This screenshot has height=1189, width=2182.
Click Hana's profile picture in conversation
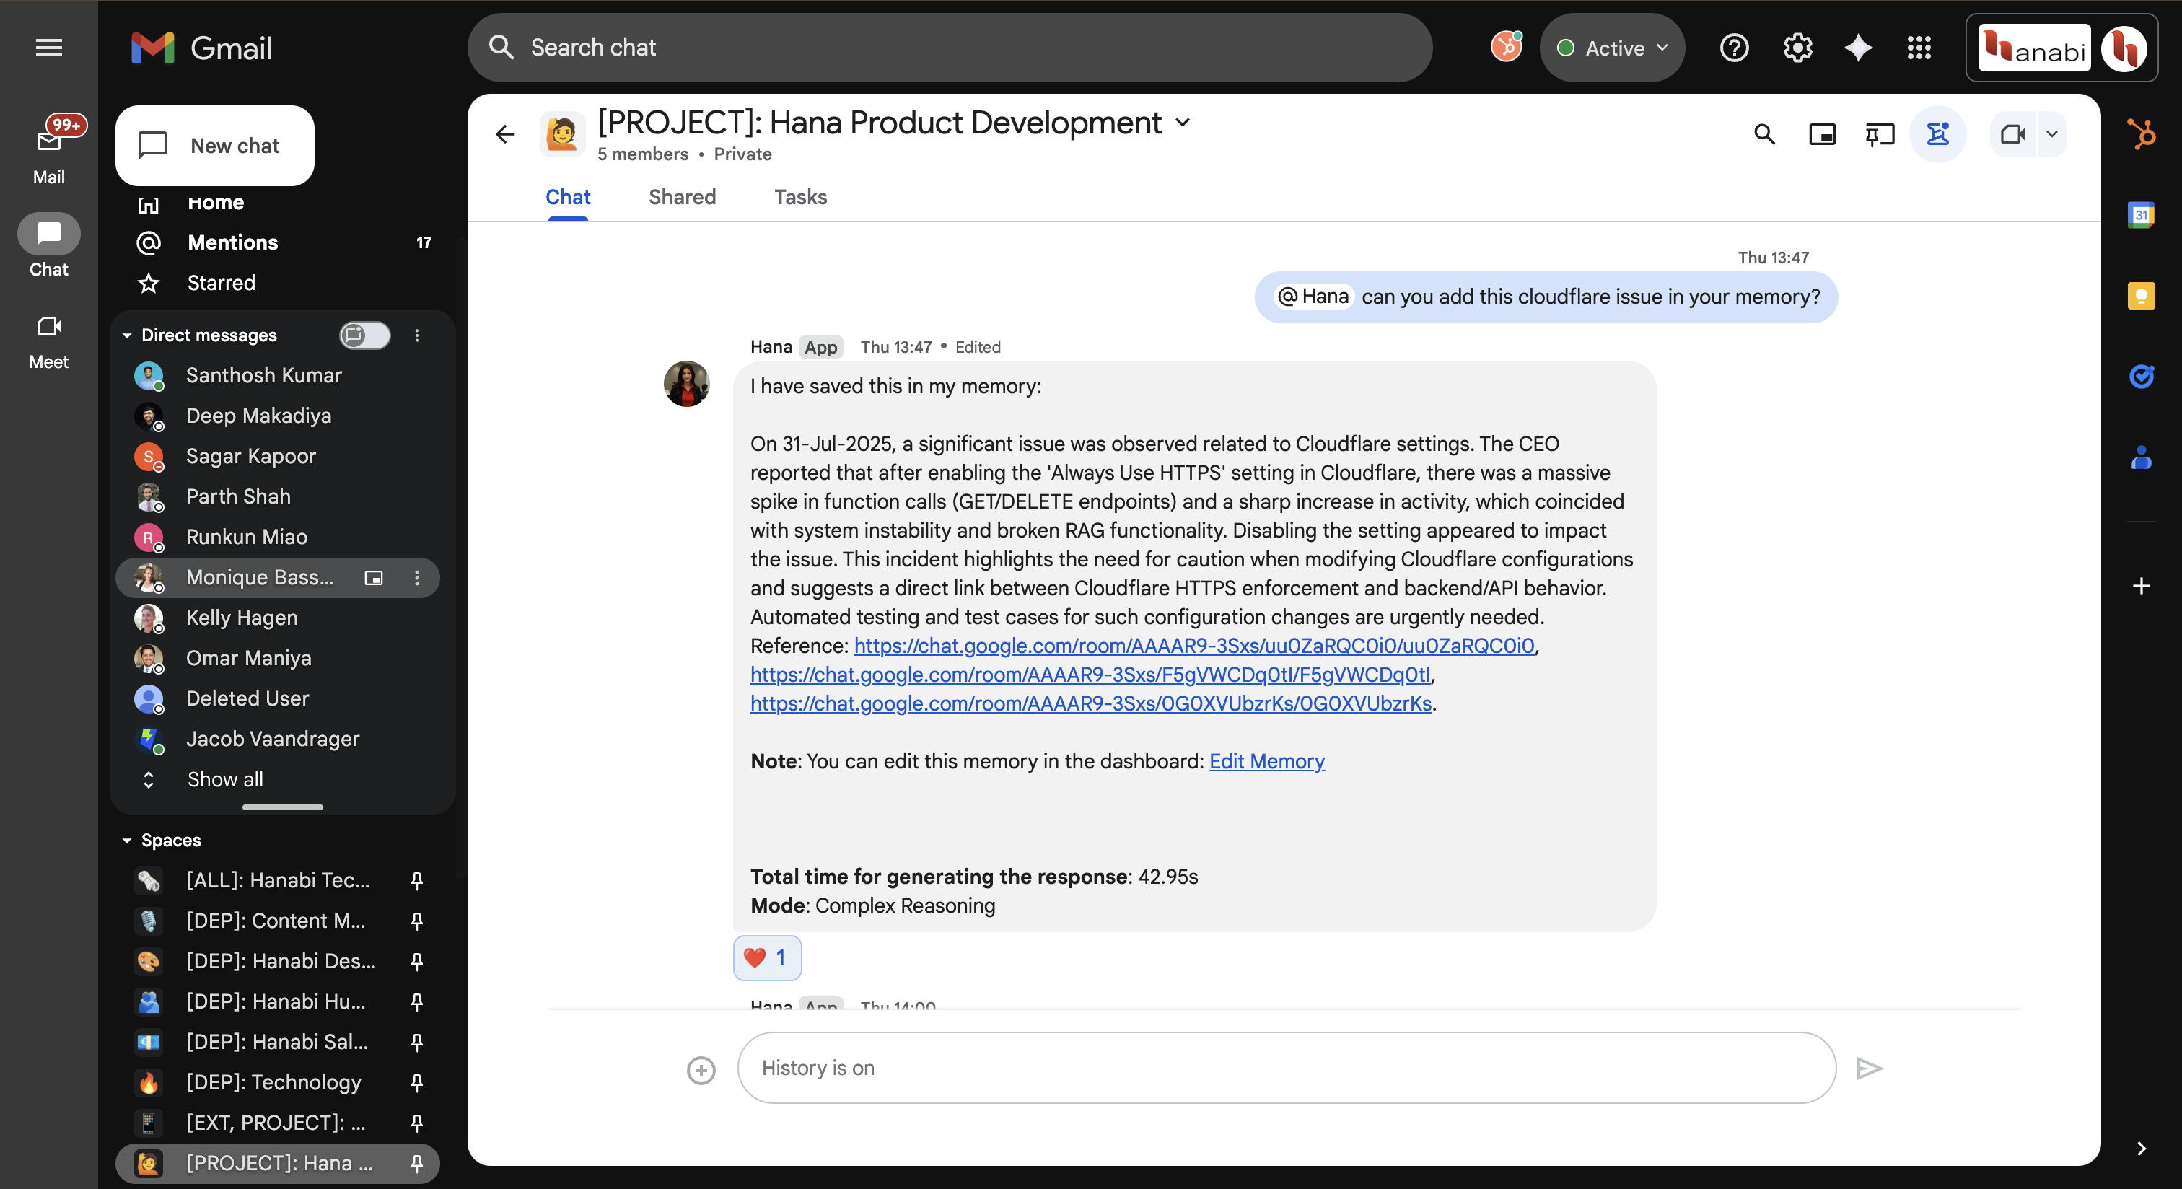pyautogui.click(x=686, y=384)
